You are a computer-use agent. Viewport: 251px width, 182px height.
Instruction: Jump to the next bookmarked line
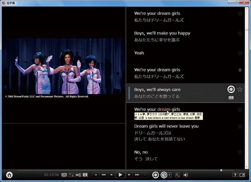pyautogui.click(x=145, y=175)
